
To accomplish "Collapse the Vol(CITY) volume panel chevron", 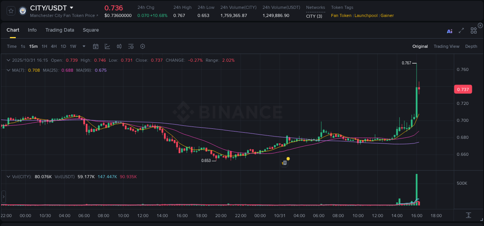I will (x=8, y=176).
